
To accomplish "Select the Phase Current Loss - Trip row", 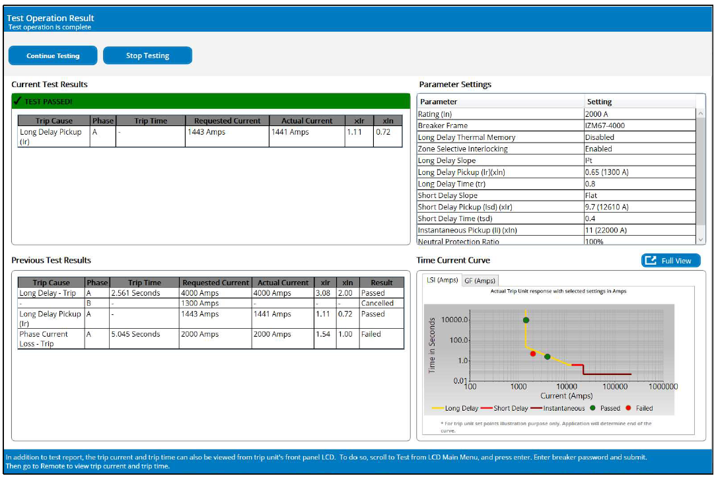I will pyautogui.click(x=211, y=339).
